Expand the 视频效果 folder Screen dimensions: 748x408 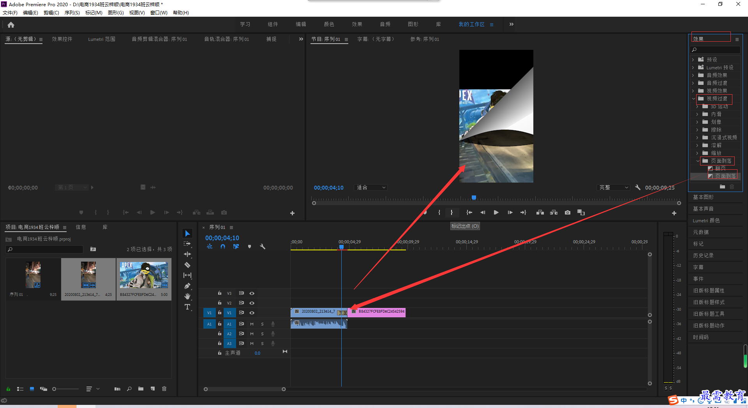pyautogui.click(x=693, y=91)
